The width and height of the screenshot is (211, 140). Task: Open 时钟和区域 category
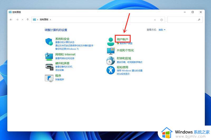point(124,58)
